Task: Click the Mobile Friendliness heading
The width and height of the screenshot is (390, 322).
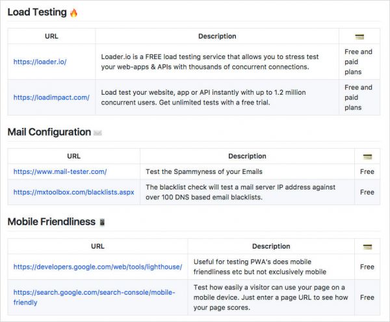Action: (x=51, y=222)
